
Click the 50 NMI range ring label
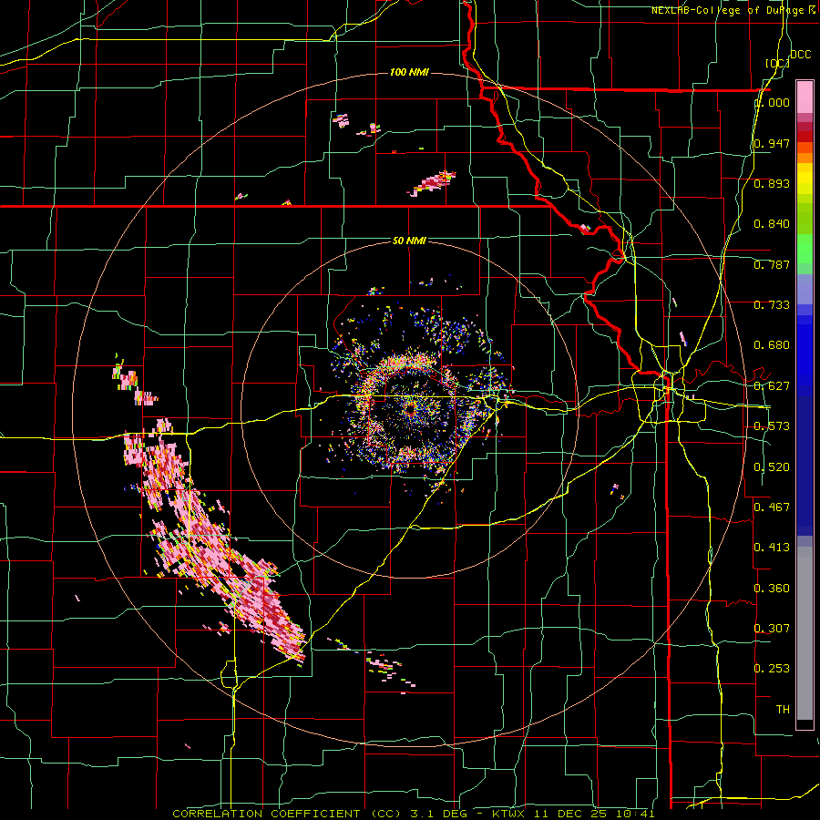click(x=409, y=241)
